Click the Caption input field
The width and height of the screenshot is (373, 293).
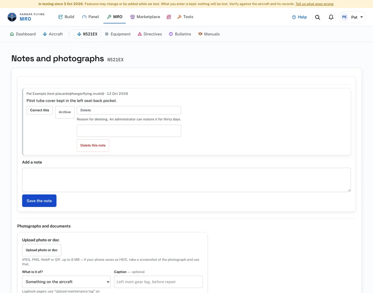pyautogui.click(x=158, y=282)
